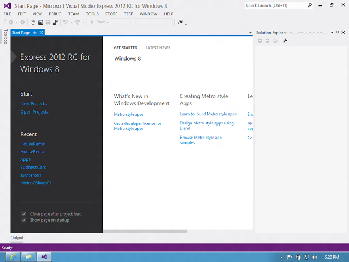
Task: Click the Solution Explorer Home icon
Action: point(275,41)
